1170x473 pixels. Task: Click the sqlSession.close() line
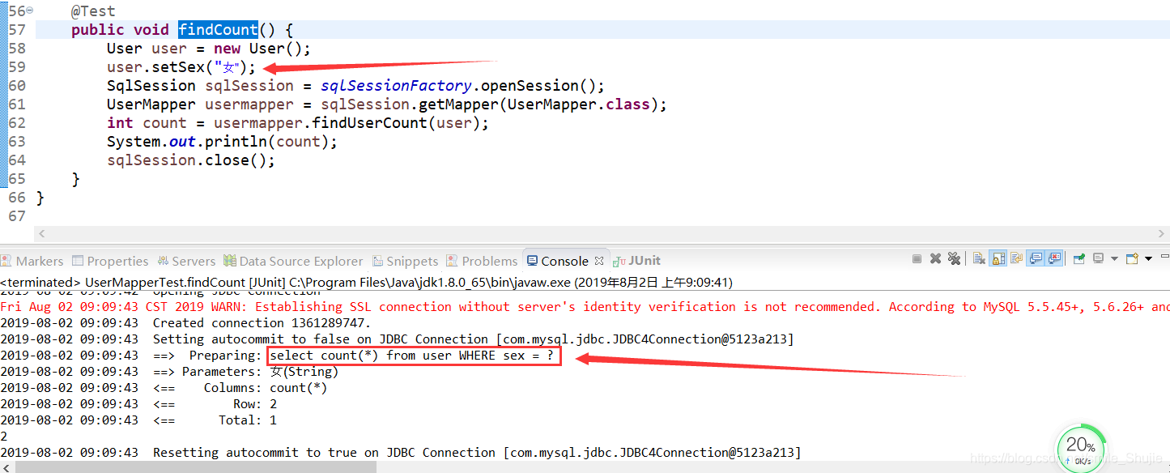coord(191,160)
